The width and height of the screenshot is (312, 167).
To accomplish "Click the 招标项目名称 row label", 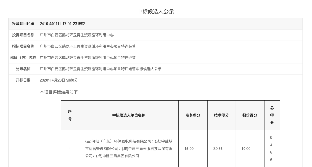I will click(23, 46).
